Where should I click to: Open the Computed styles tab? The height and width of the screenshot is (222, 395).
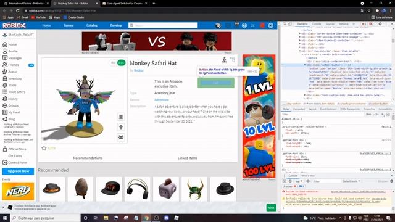click(299, 109)
